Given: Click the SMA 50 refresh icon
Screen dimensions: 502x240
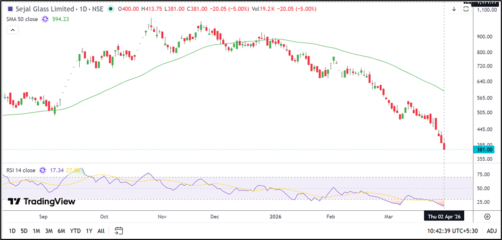Looking at the screenshot, I should [x=45, y=19].
